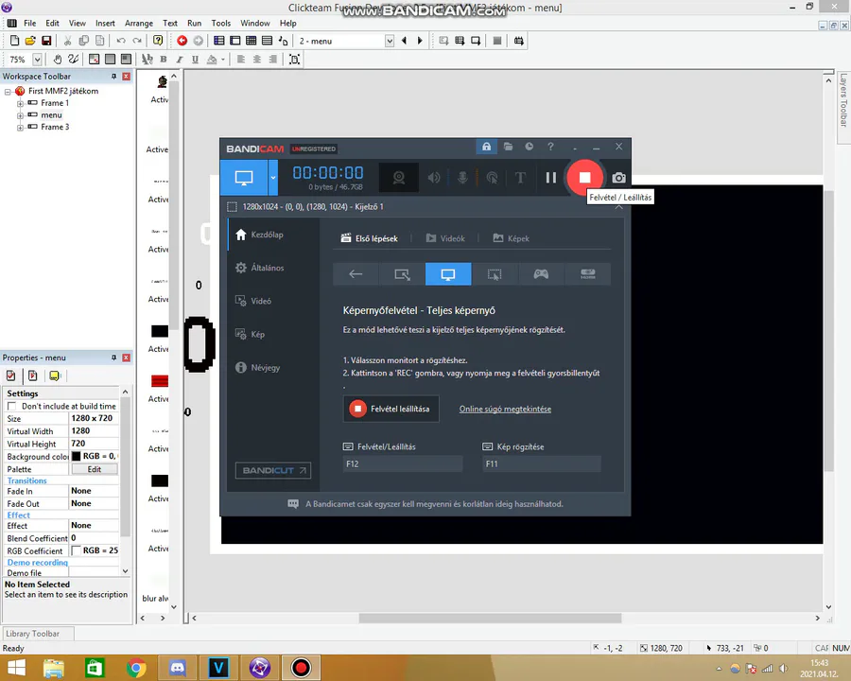The height and width of the screenshot is (681, 851).
Task: Click Background color black swatch
Action: [x=76, y=456]
